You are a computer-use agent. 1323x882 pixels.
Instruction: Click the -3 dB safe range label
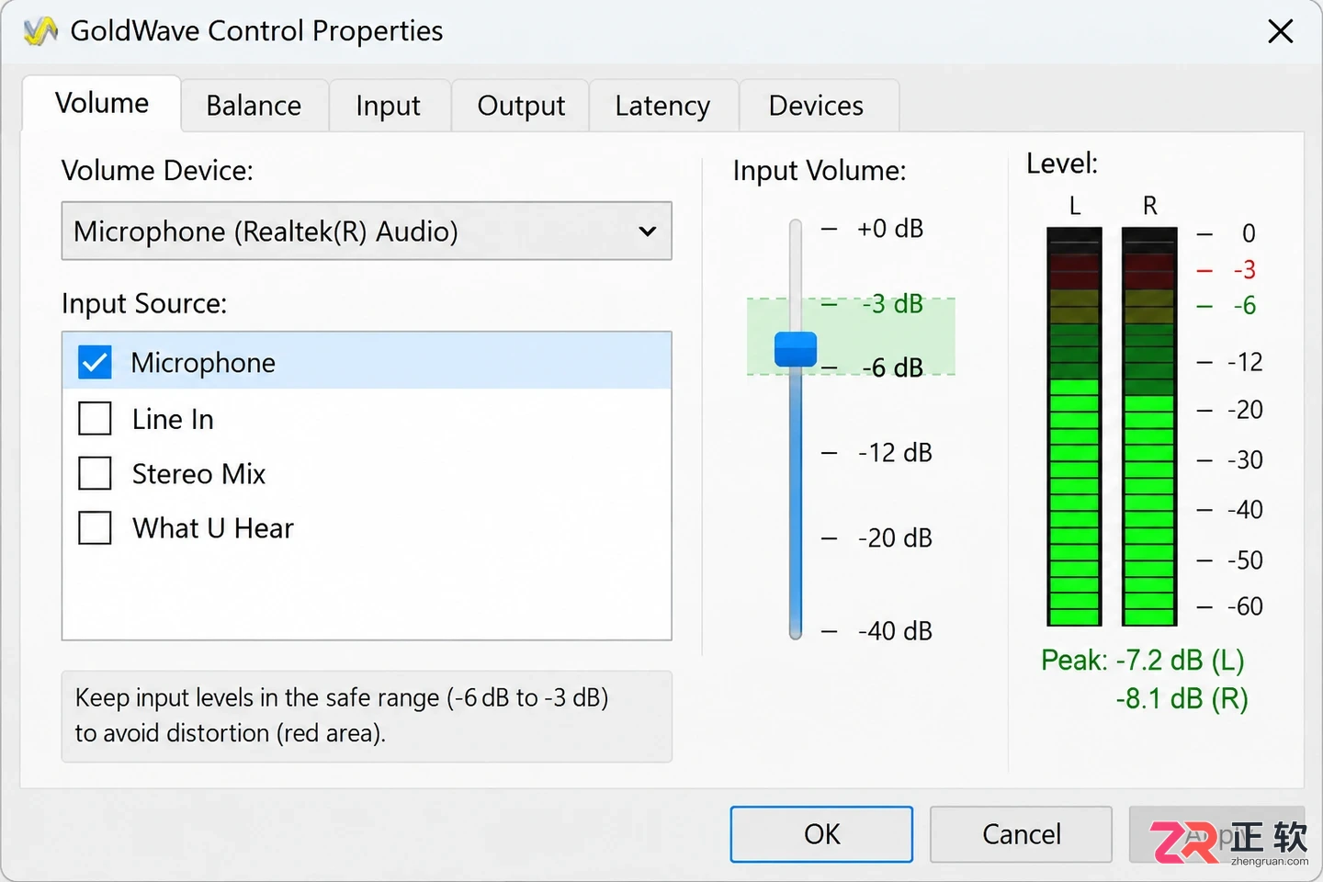(x=892, y=303)
